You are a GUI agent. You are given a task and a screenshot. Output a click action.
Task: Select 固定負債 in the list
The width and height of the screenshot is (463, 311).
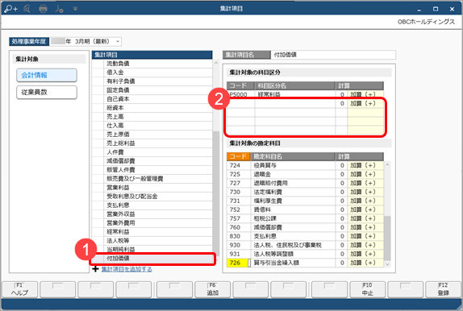coord(152,90)
